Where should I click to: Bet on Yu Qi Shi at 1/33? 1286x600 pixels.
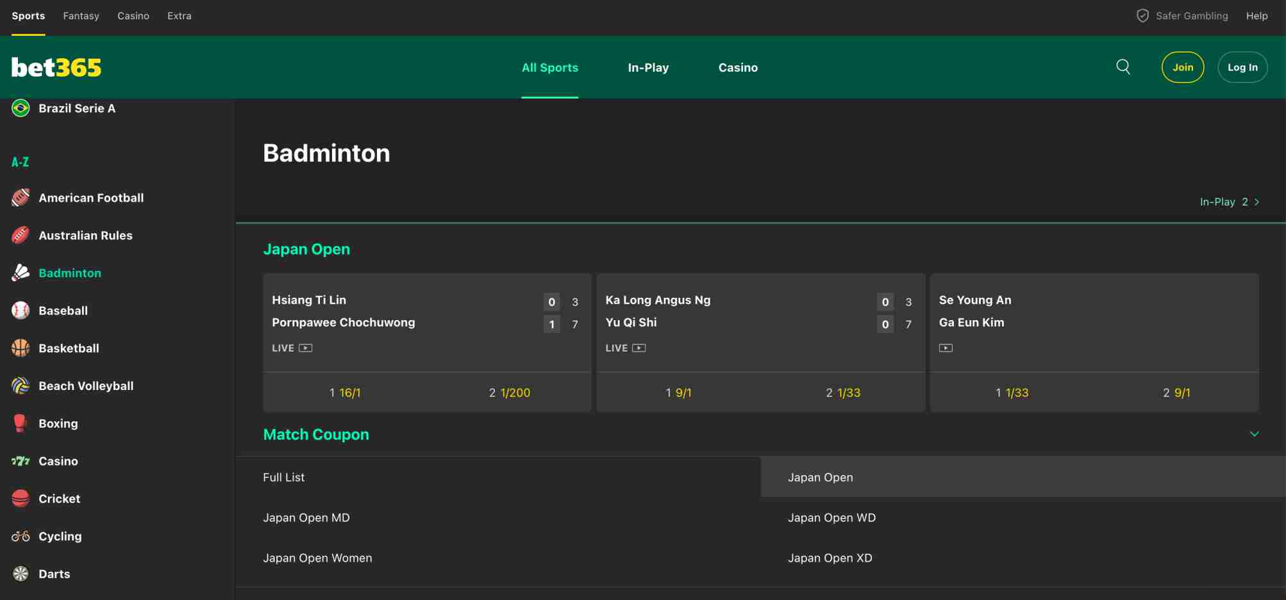click(x=843, y=393)
